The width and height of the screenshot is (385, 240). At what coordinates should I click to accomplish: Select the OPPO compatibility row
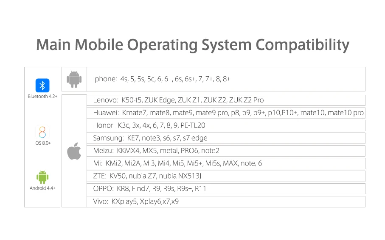coord(226,189)
